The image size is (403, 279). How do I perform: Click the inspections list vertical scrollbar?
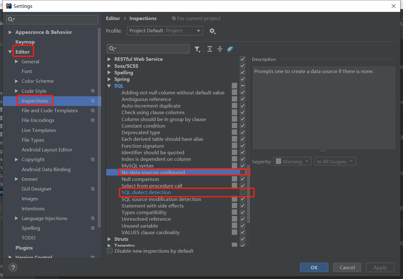point(248,194)
